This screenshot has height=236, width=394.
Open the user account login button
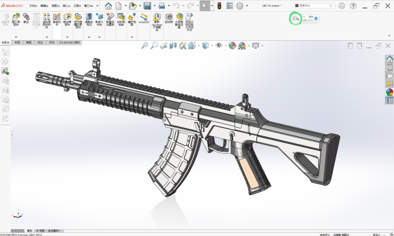coord(341,6)
